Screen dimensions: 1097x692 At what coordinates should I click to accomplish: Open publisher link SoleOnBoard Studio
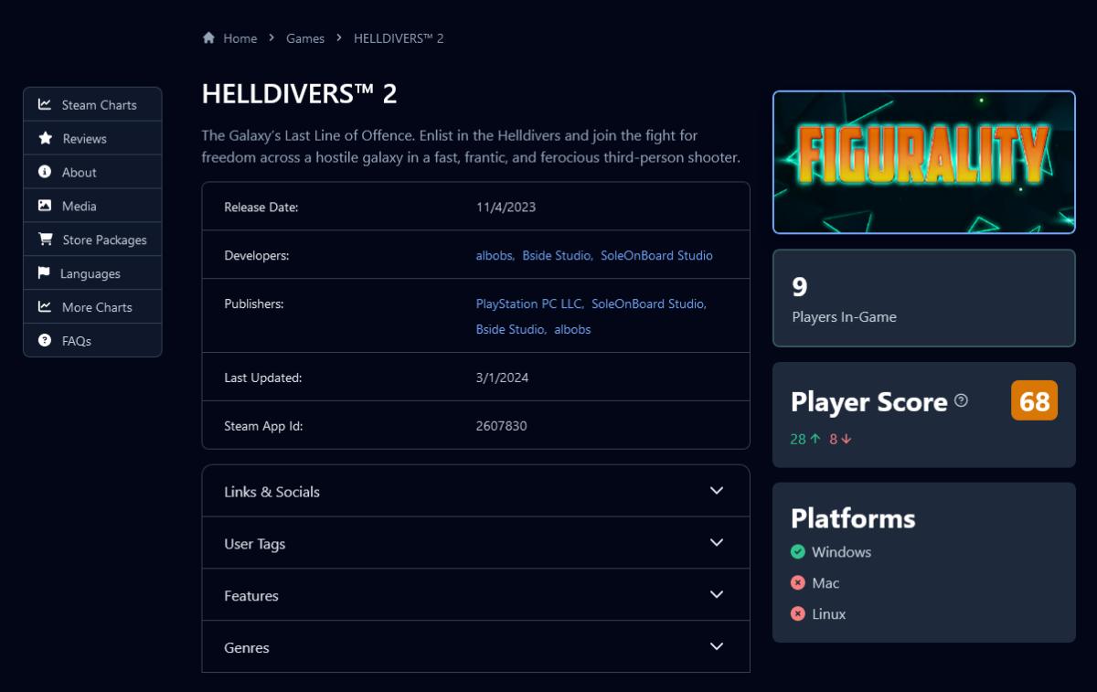[647, 303]
